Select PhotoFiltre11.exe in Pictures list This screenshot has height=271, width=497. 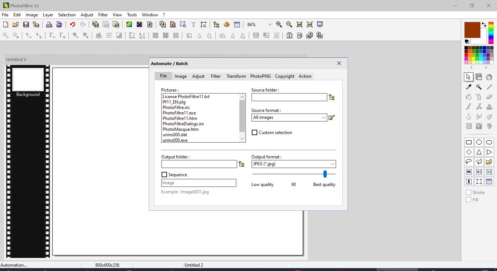[179, 113]
